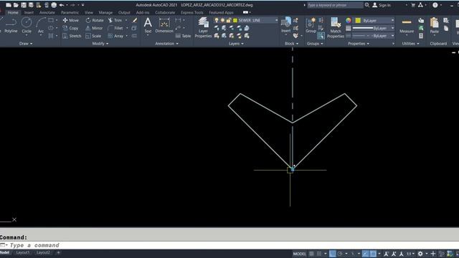Toggle object snap tracking in status bar
This screenshot has height=258, width=459.
(x=365, y=254)
